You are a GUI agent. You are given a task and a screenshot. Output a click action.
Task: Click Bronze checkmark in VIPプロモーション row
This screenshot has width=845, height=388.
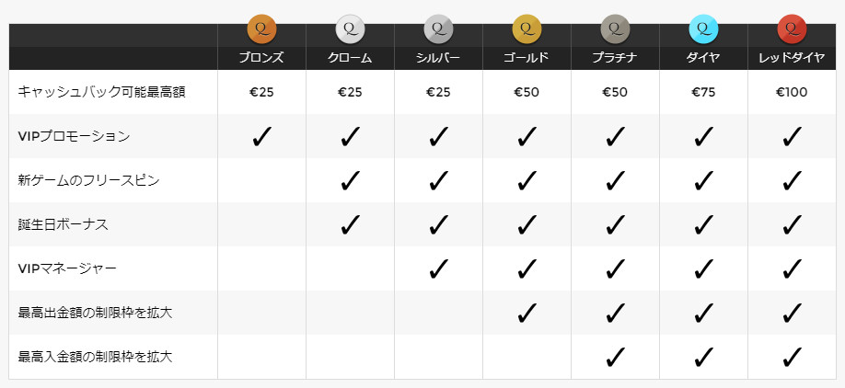[x=261, y=137]
